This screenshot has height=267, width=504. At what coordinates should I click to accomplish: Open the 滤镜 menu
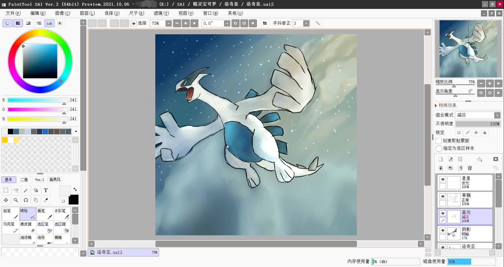(161, 13)
